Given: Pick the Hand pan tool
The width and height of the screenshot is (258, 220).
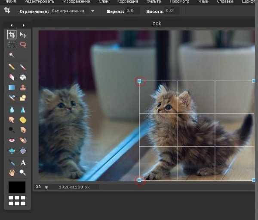Looking at the screenshot, I should click(12, 172).
